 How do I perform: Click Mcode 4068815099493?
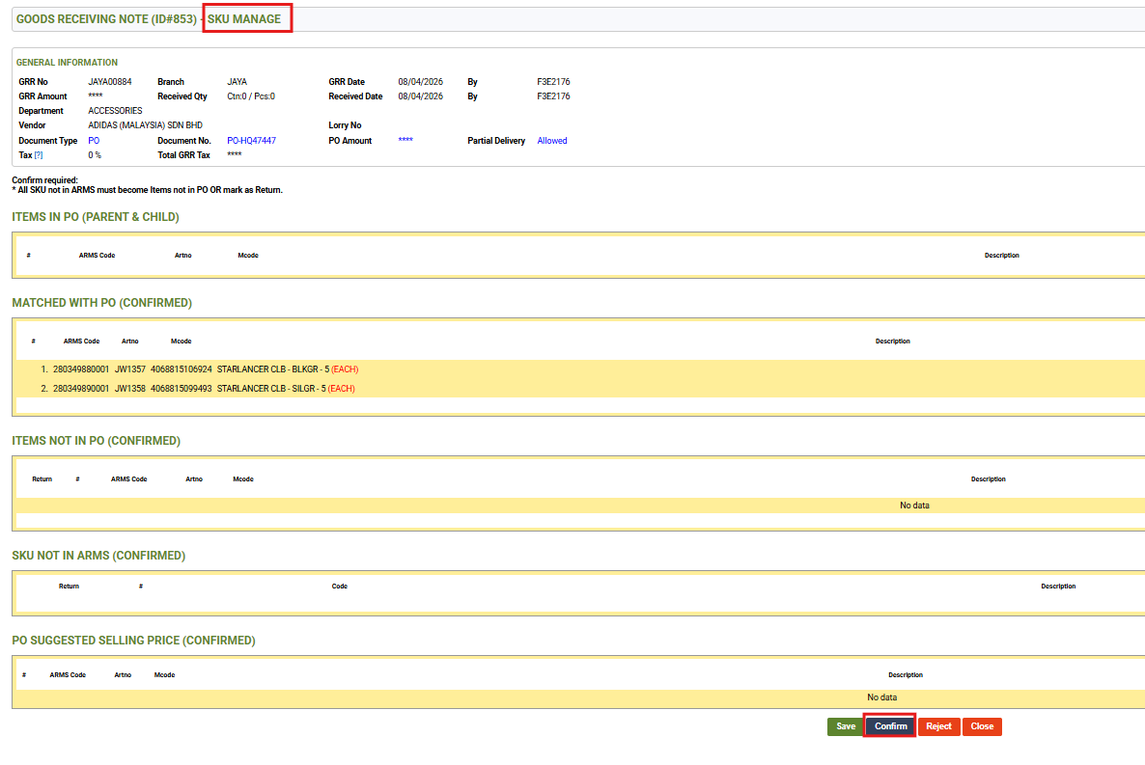(x=181, y=389)
